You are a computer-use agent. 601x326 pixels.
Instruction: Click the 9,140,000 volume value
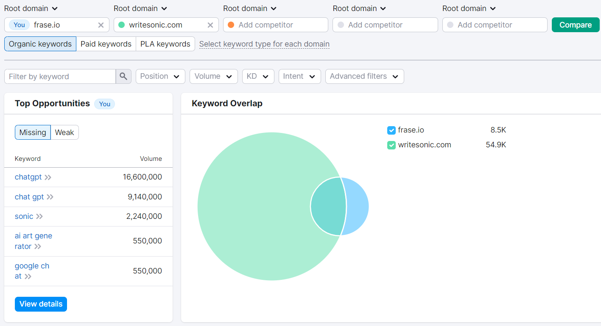pos(145,197)
